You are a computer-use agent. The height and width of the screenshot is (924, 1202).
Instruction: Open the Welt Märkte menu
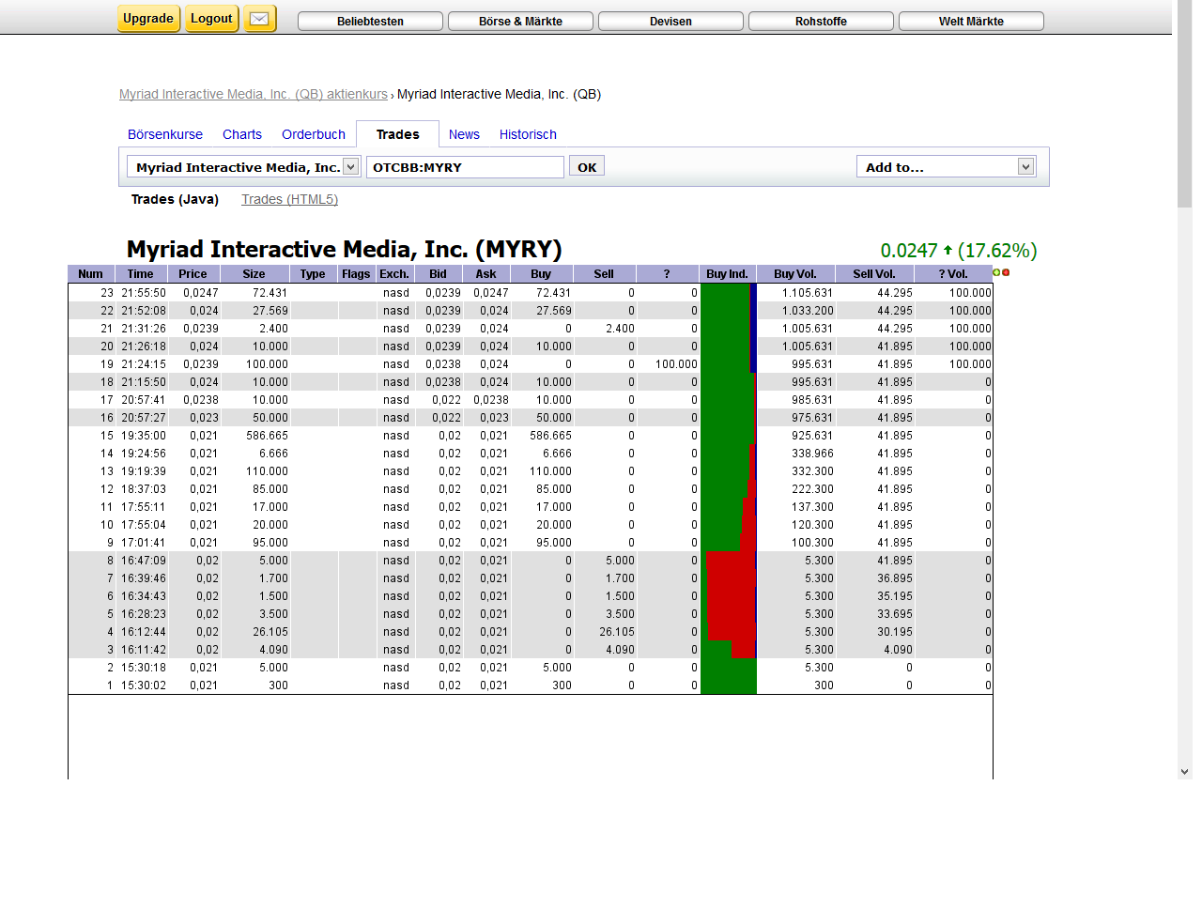971,21
